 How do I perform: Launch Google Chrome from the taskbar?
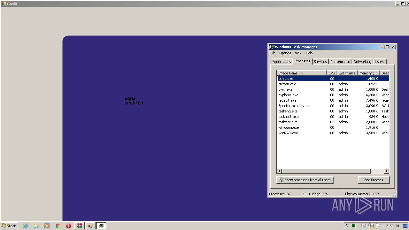click(x=58, y=226)
